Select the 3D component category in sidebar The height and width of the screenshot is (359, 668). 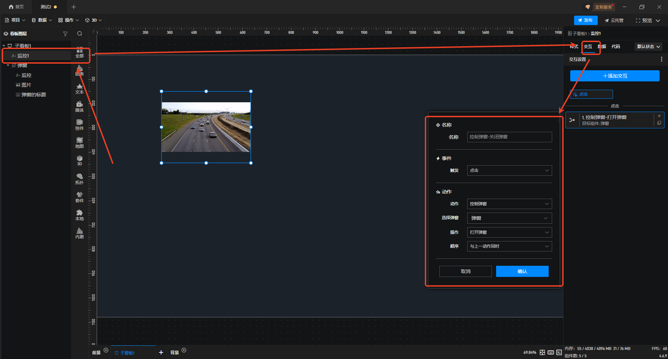(79, 160)
